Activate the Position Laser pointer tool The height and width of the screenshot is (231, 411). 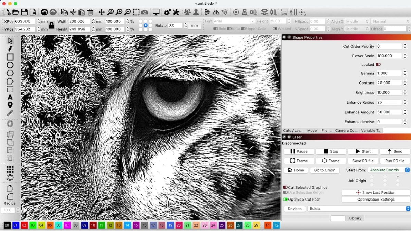pyautogui.click(x=10, y=105)
